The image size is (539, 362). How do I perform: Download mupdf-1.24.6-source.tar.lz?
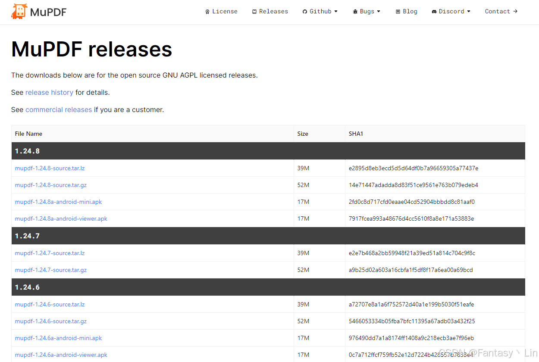[x=50, y=304]
